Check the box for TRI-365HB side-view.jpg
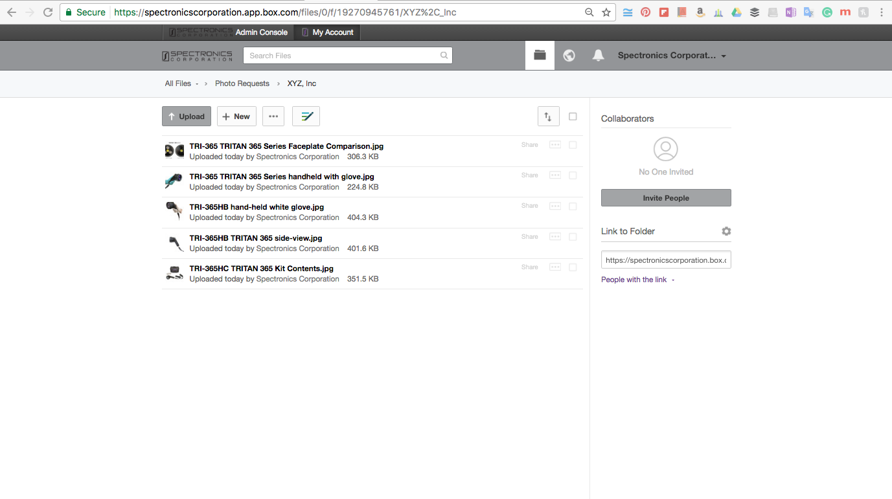 tap(573, 237)
